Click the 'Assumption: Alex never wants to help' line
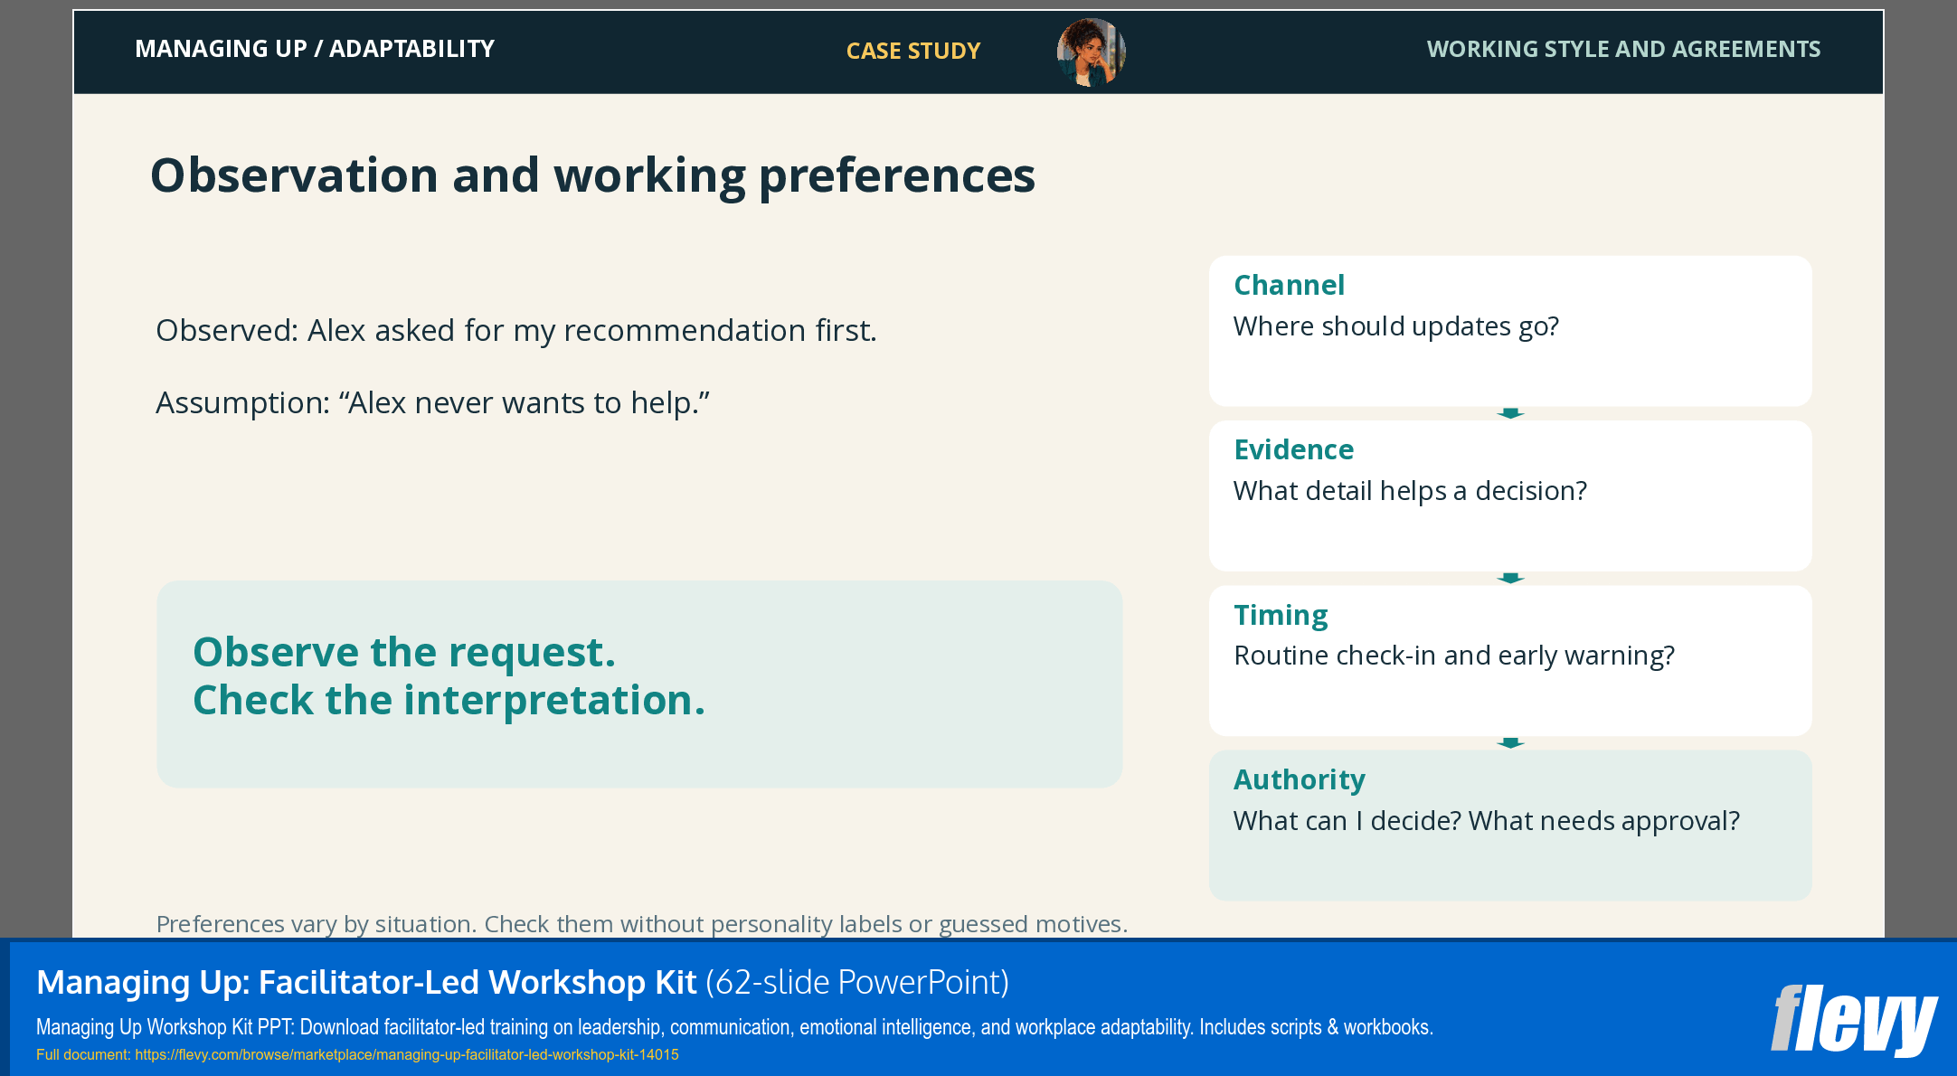The width and height of the screenshot is (1957, 1076). (x=432, y=403)
